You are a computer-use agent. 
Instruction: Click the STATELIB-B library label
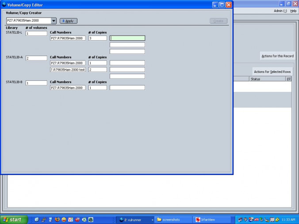14,82
